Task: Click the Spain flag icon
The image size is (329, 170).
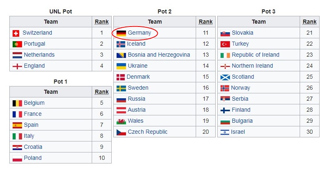Action: [x=17, y=125]
